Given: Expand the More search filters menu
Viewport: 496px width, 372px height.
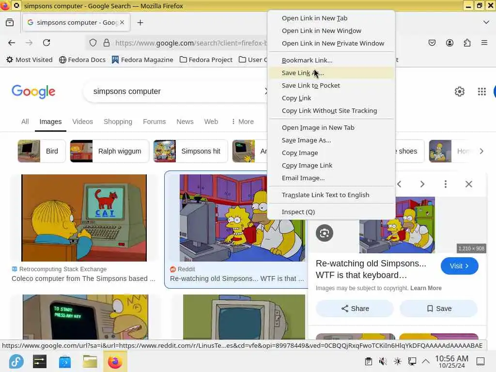Looking at the screenshot, I should point(243,122).
